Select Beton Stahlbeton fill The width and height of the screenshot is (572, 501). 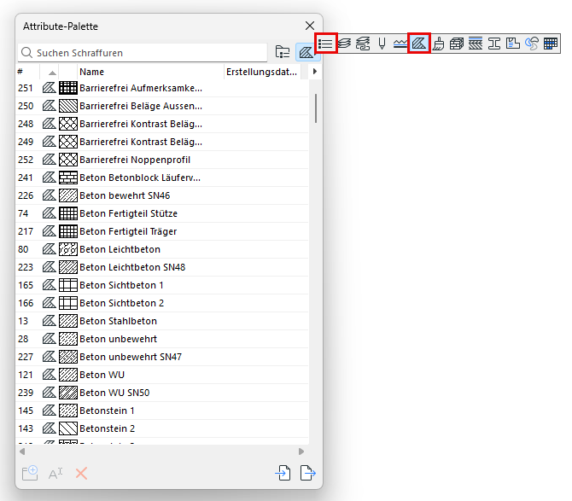point(162,321)
